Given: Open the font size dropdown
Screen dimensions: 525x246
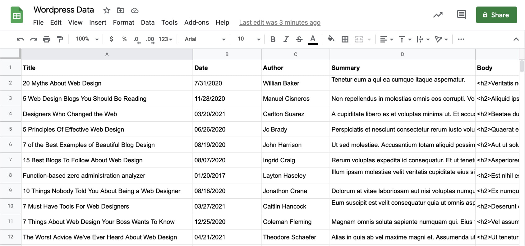Looking at the screenshot, I should coord(249,39).
